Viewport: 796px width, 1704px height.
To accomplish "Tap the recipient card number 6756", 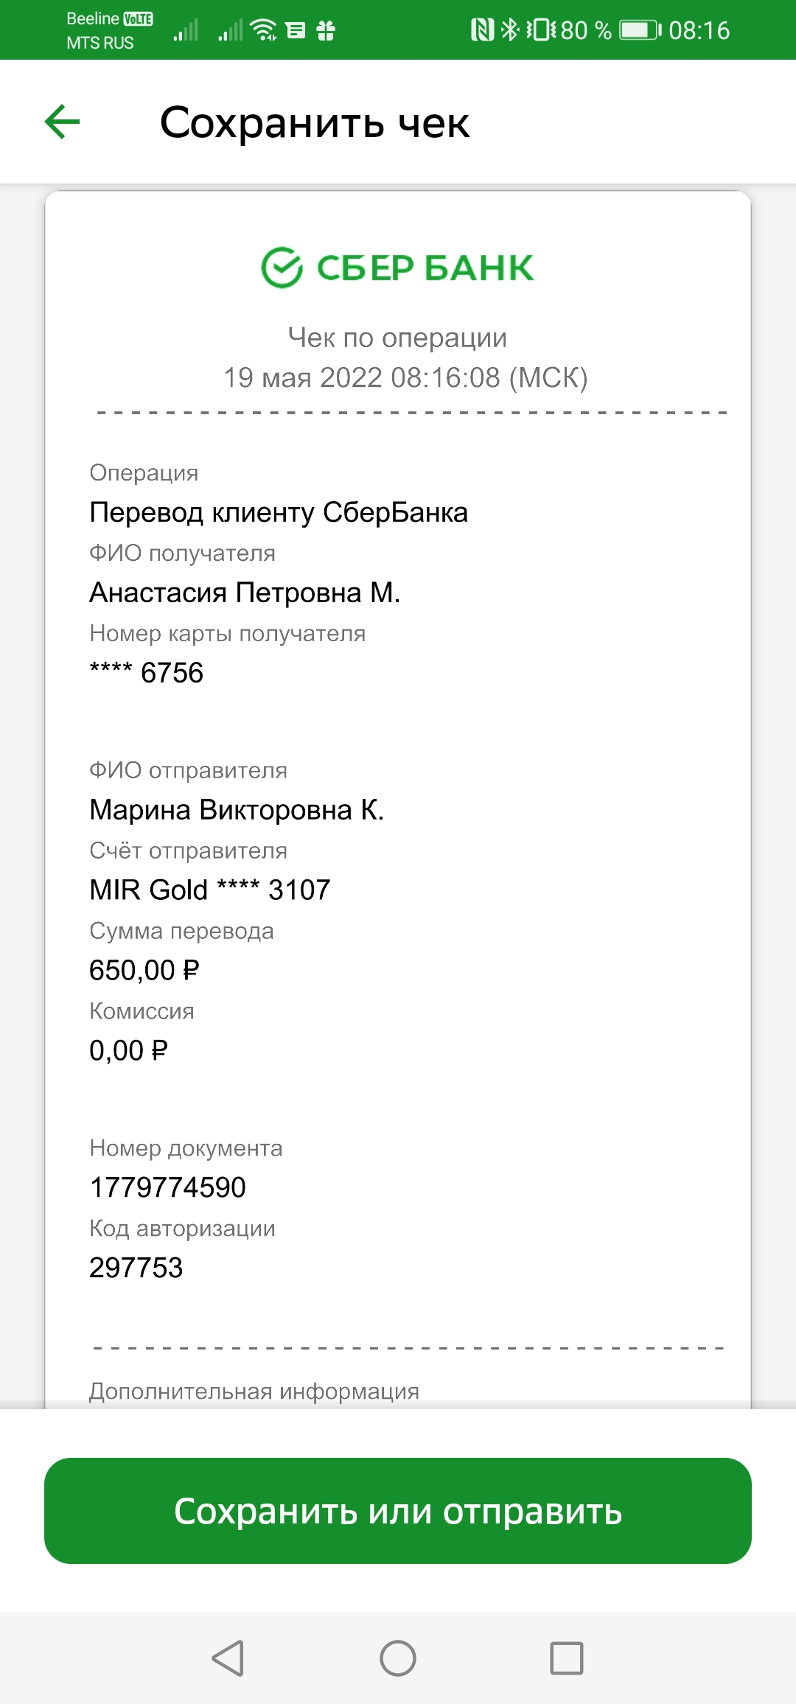I will [x=146, y=673].
